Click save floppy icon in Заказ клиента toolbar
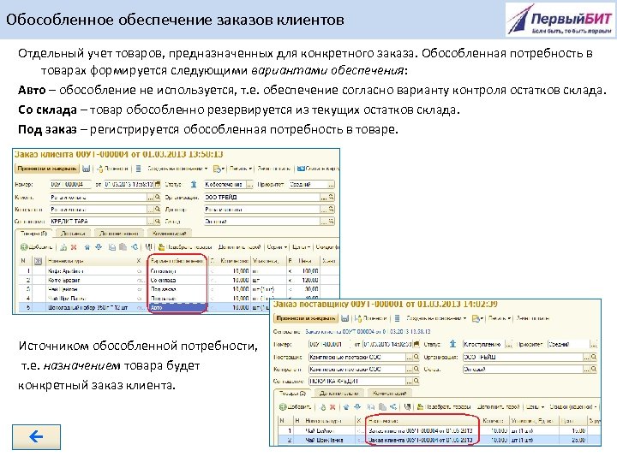The width and height of the screenshot is (617, 462). point(87,169)
